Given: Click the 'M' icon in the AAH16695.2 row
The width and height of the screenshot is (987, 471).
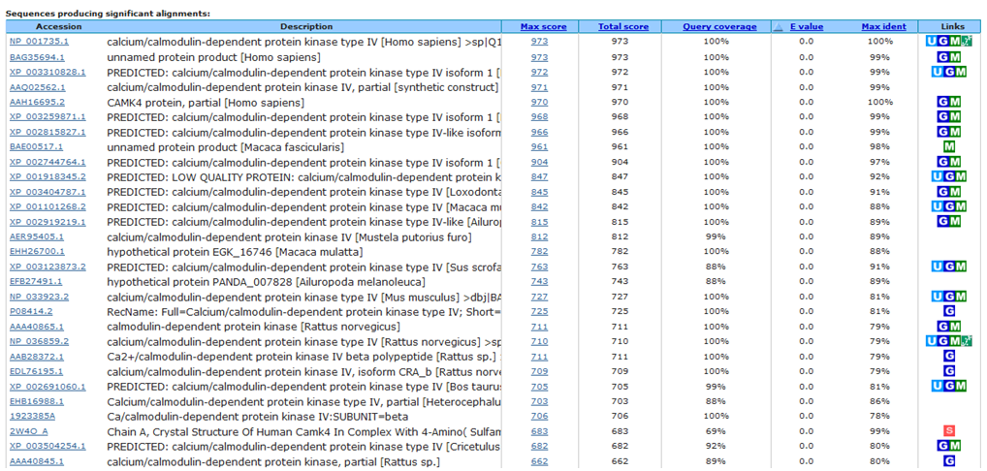Looking at the screenshot, I should click(955, 102).
